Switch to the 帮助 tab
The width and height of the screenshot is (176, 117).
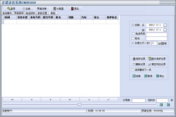point(53,13)
